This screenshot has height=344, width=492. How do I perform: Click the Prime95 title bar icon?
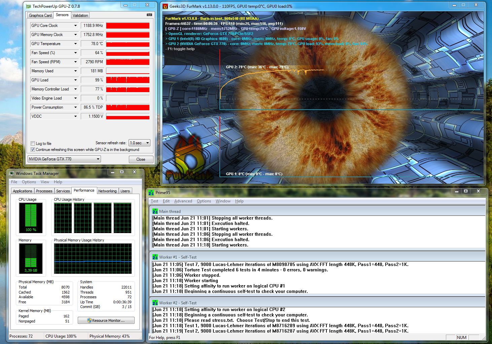[x=151, y=192]
